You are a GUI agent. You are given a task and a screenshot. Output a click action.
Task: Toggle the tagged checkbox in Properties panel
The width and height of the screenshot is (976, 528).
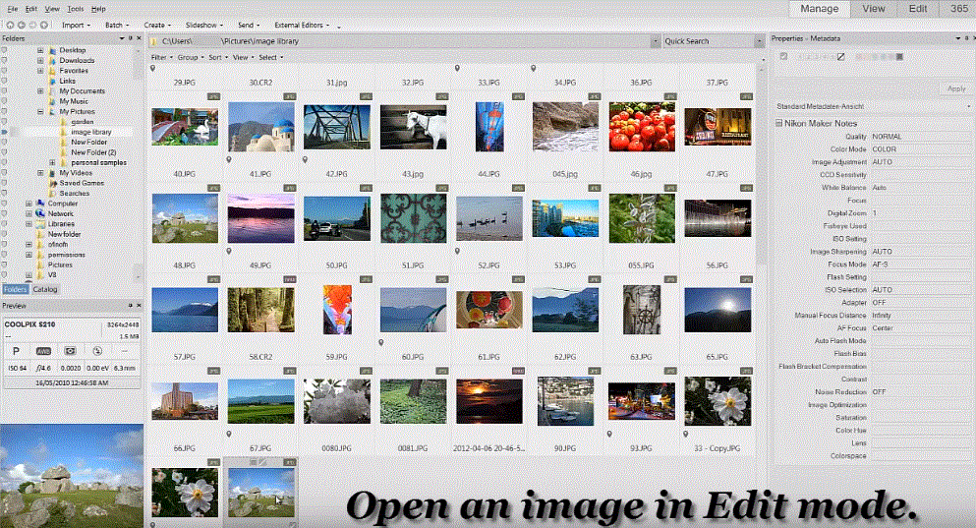pyautogui.click(x=783, y=57)
